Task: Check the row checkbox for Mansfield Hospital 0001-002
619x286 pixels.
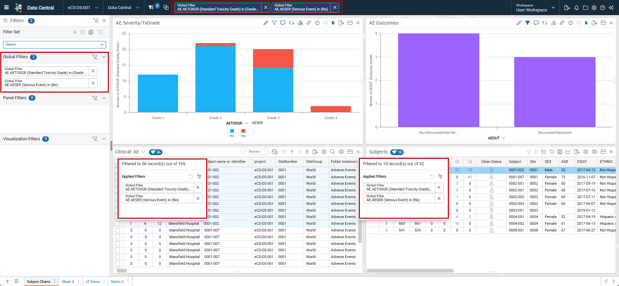Action: pos(117,223)
